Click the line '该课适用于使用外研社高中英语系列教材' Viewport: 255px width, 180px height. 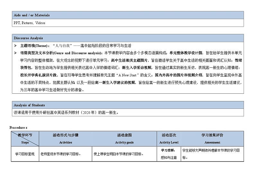tap(66, 112)
